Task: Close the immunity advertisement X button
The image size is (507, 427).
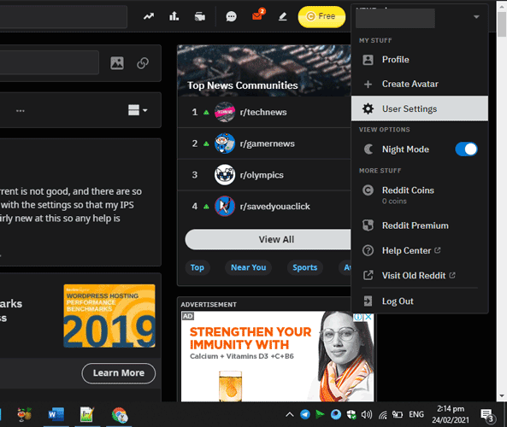Action: point(368,317)
